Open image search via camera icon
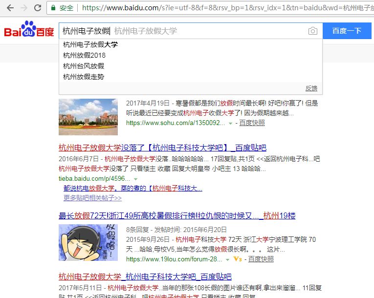 (313, 31)
